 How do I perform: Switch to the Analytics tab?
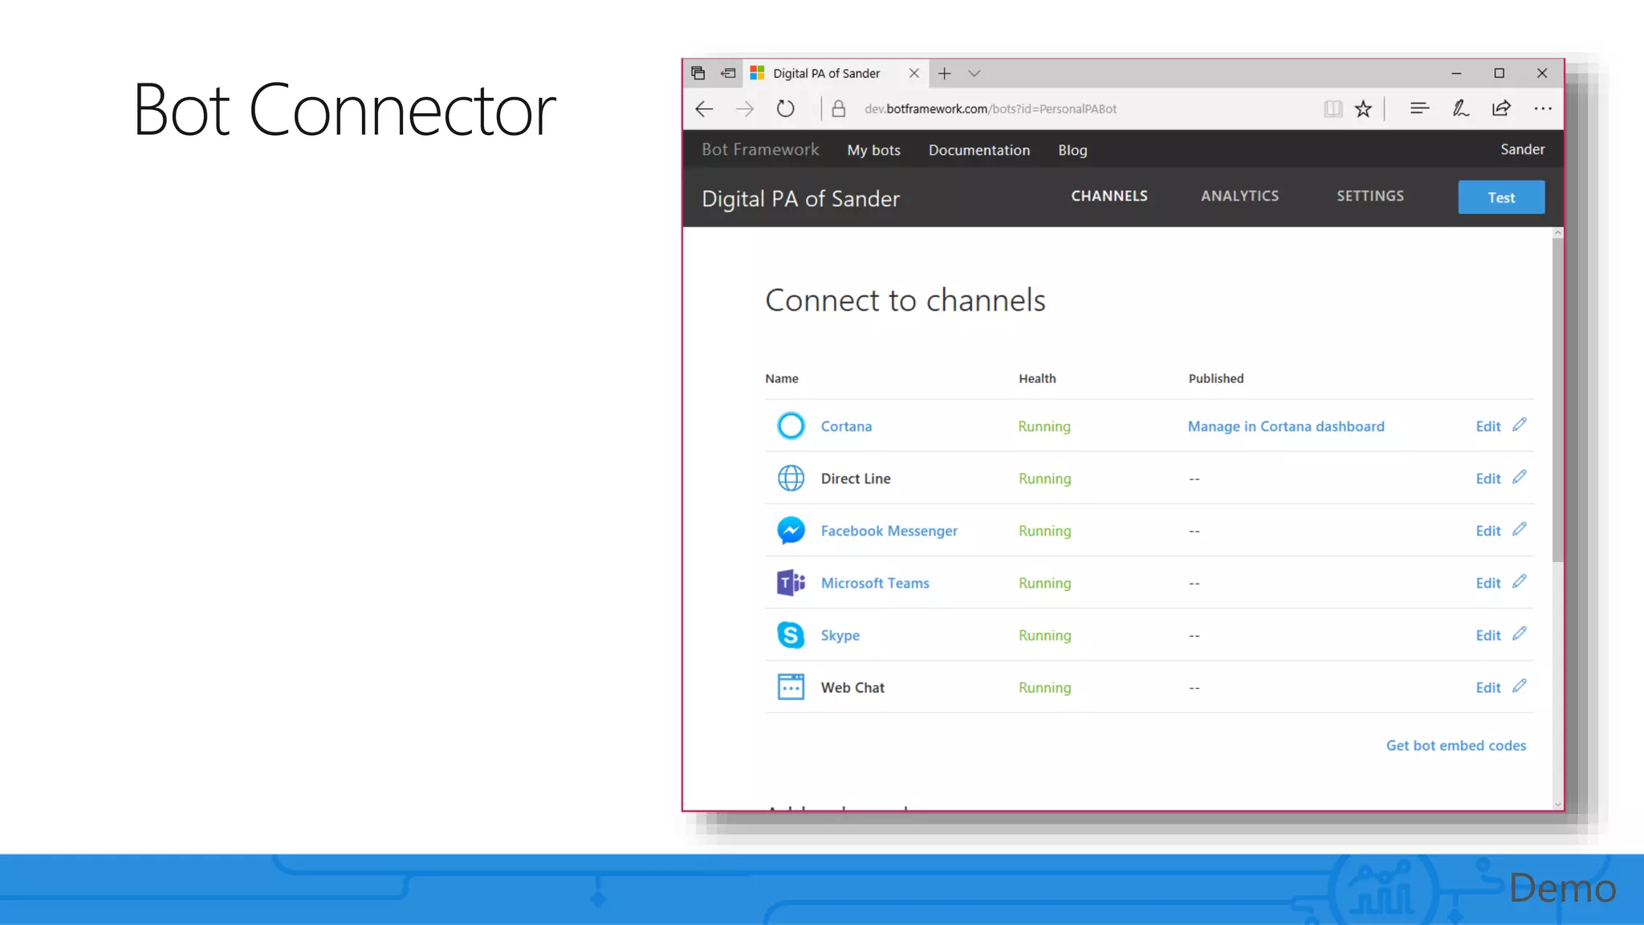(x=1239, y=196)
